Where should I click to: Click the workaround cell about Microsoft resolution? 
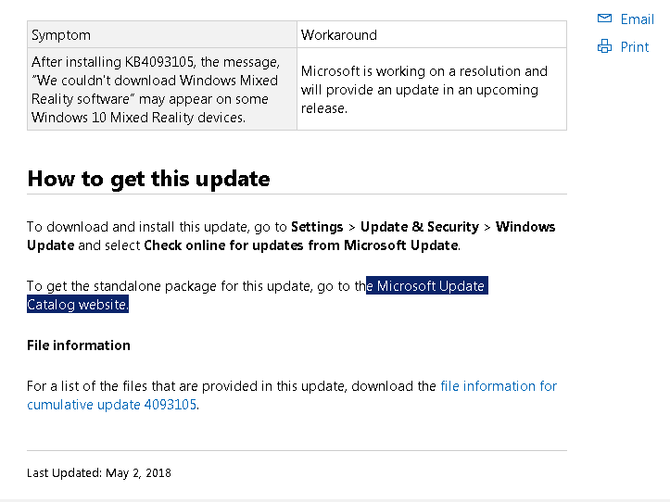[432, 89]
